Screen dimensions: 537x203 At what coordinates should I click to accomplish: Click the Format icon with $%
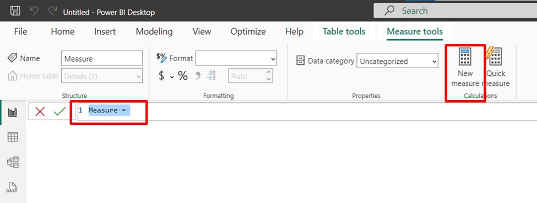(x=161, y=58)
